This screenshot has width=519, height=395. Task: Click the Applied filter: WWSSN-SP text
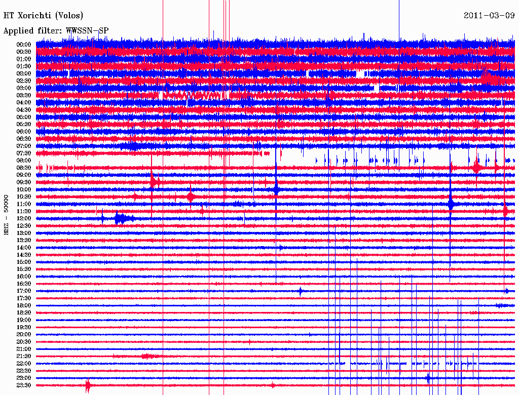click(56, 30)
